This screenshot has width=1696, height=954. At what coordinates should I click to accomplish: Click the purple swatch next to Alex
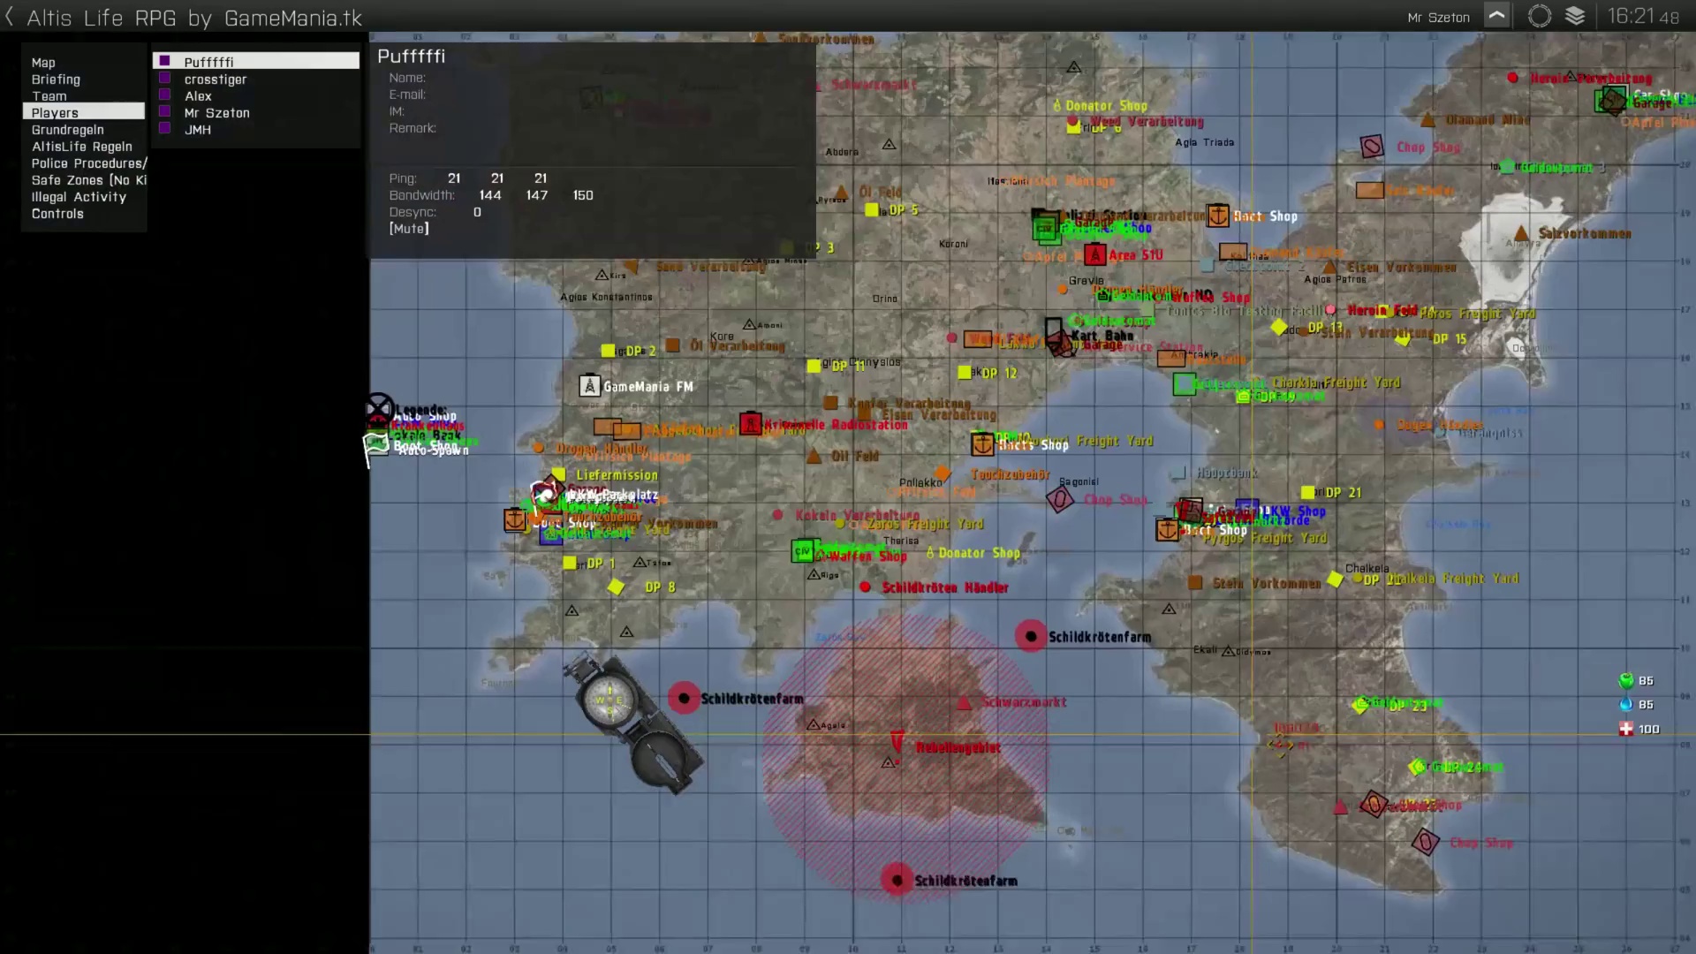(x=164, y=95)
